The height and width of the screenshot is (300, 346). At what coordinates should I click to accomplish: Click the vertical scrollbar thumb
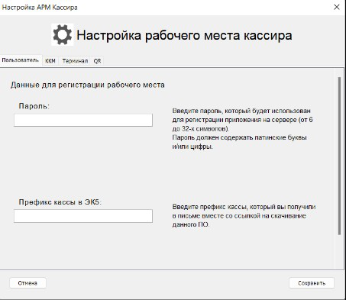339,156
